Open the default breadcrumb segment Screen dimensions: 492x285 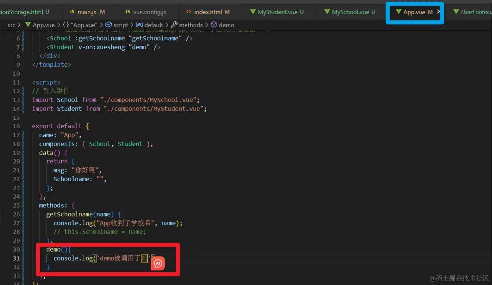click(150, 25)
